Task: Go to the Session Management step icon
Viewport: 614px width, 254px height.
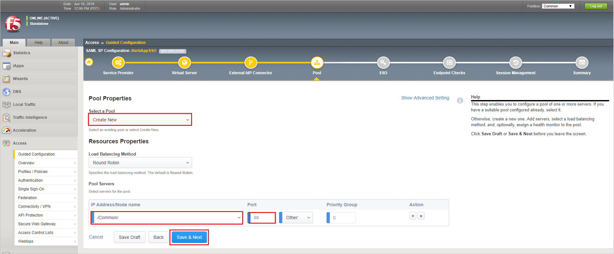Action: 516,63
